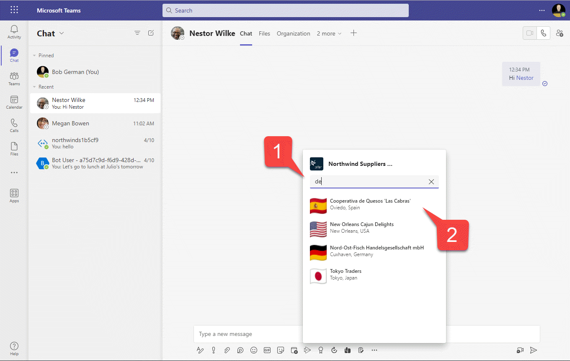Clear the supplier search with X

click(431, 182)
